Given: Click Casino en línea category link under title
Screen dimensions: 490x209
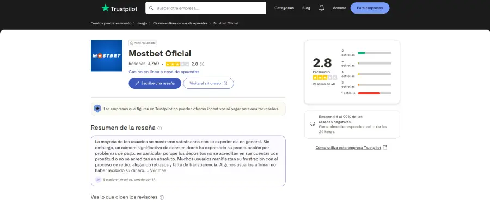Looking at the screenshot, I should [x=164, y=72].
